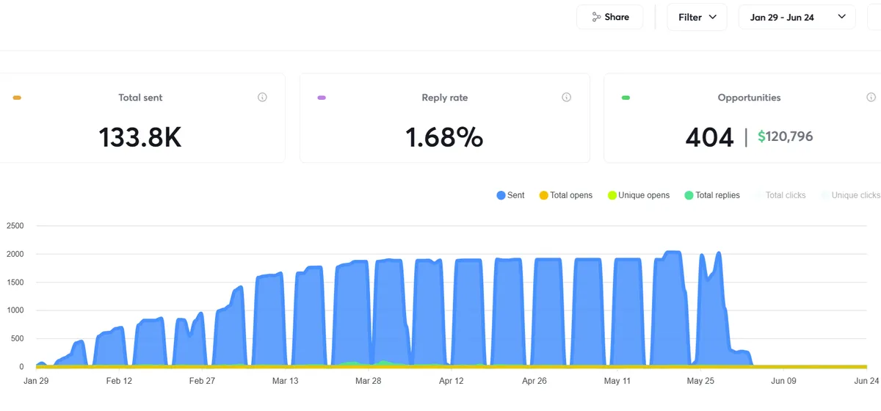Click the Jun 09 x-axis label
The height and width of the screenshot is (411, 881).
pos(783,381)
